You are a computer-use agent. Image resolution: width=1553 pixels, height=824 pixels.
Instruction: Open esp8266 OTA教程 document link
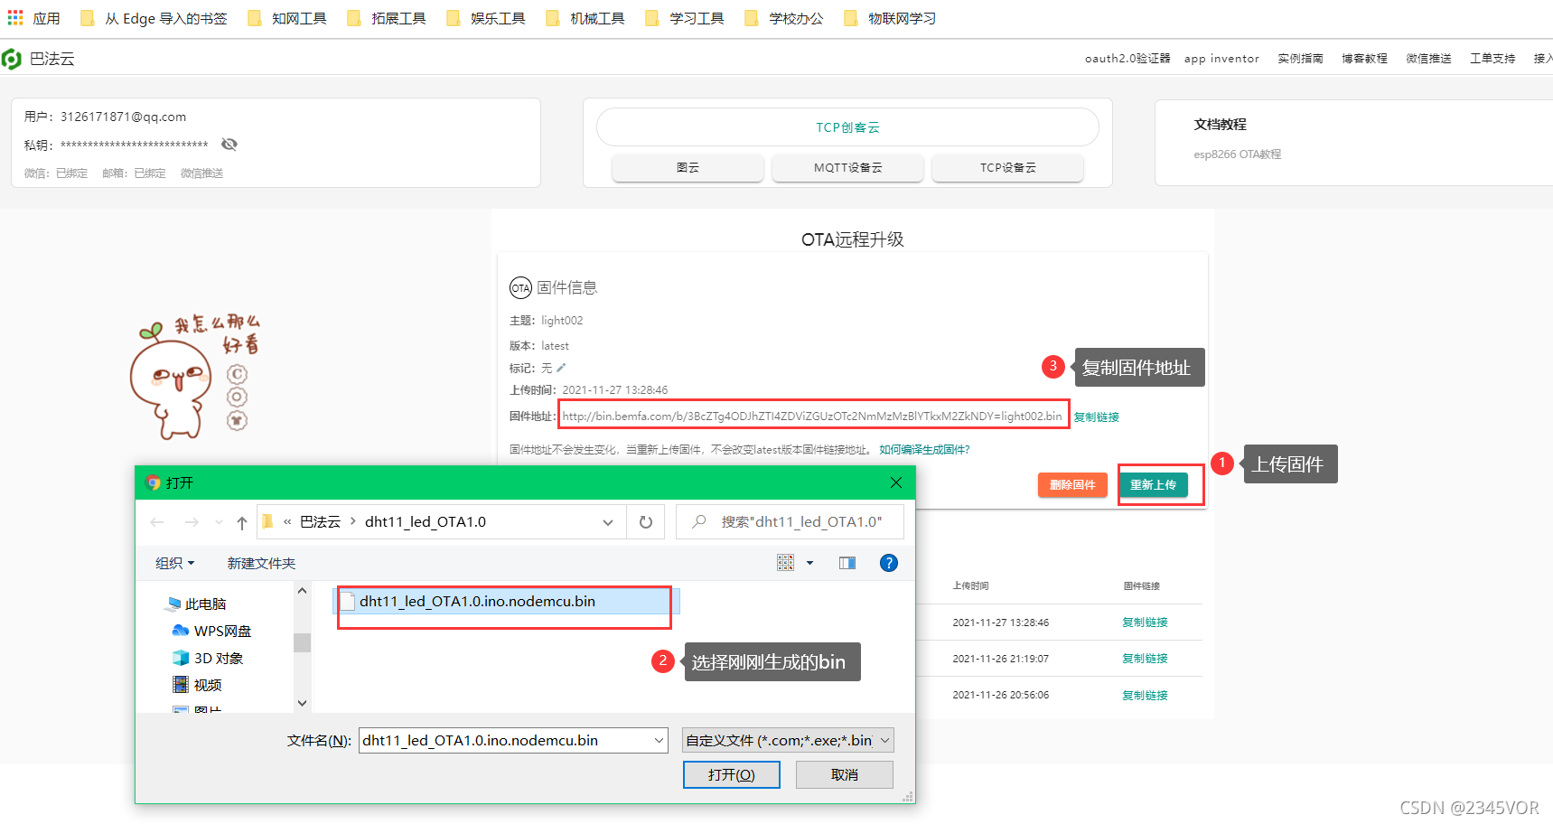pyautogui.click(x=1237, y=154)
